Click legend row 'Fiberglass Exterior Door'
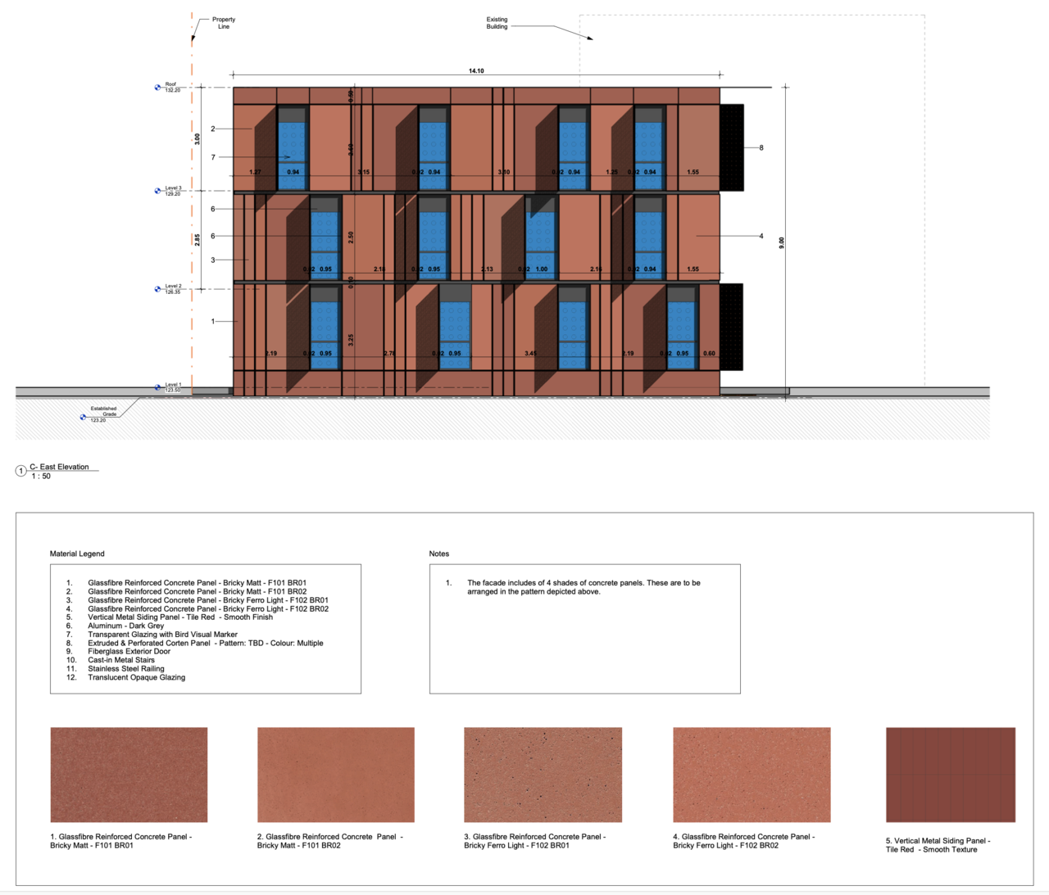The image size is (1049, 895). pos(119,652)
